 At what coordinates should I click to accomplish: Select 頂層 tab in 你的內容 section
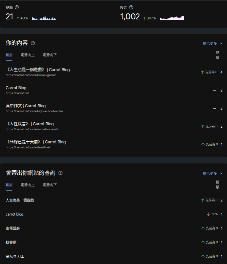pyautogui.click(x=9, y=55)
